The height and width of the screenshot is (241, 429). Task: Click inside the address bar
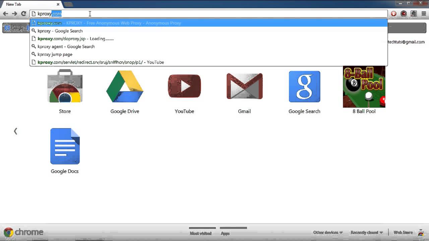(208, 14)
